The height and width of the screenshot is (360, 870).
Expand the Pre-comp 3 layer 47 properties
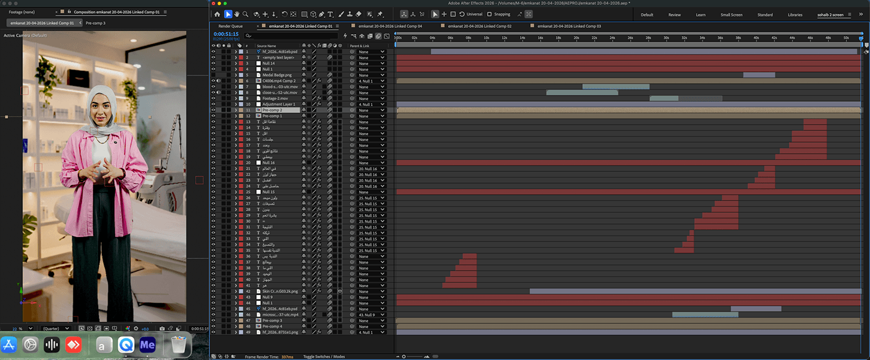(x=236, y=320)
